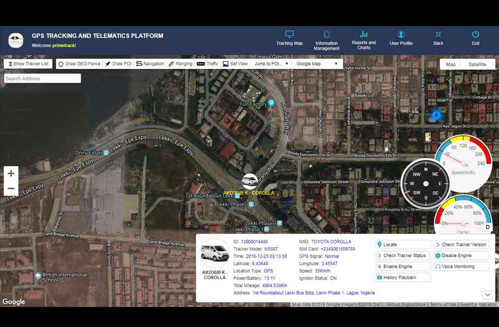Click the SIM card number +2349061559759
Image resolution: width=499 pixels, height=327 pixels.
click(338, 249)
